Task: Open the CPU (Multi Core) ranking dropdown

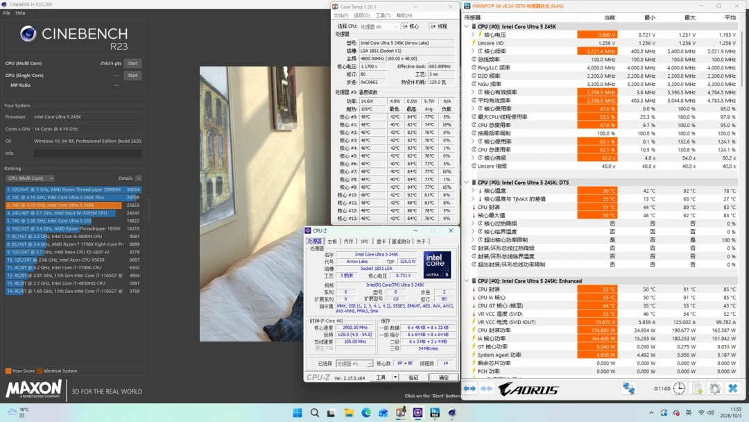Action: click(x=30, y=178)
